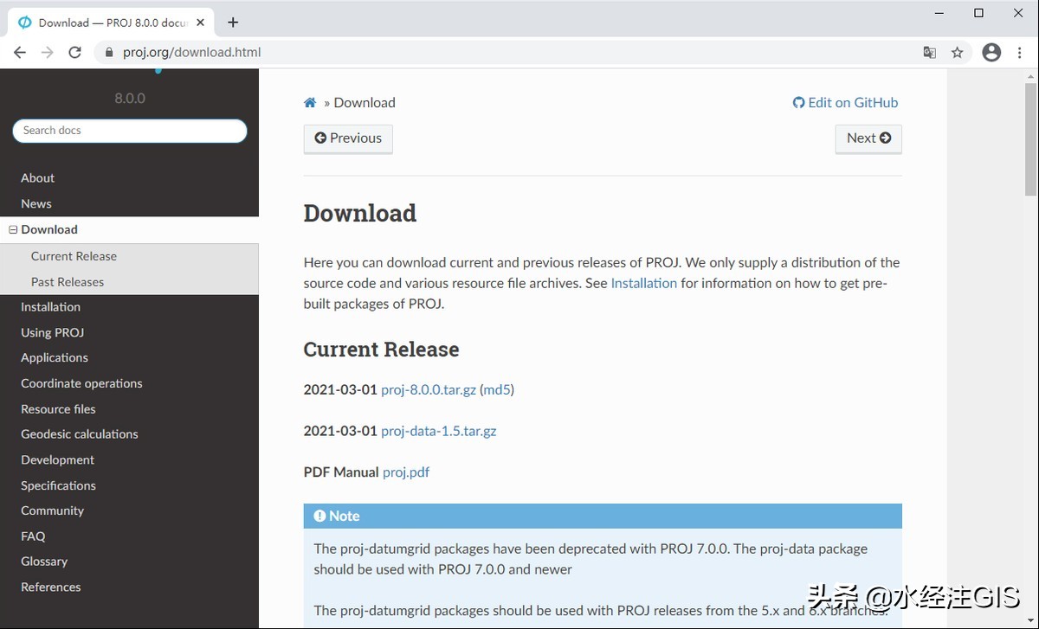The height and width of the screenshot is (629, 1039).
Task: Open References in the sidebar
Action: click(x=50, y=587)
